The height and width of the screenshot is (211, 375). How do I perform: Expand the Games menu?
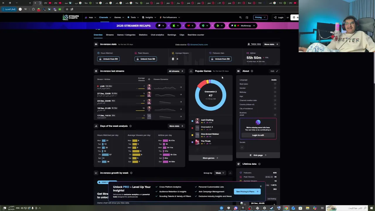[x=119, y=18]
